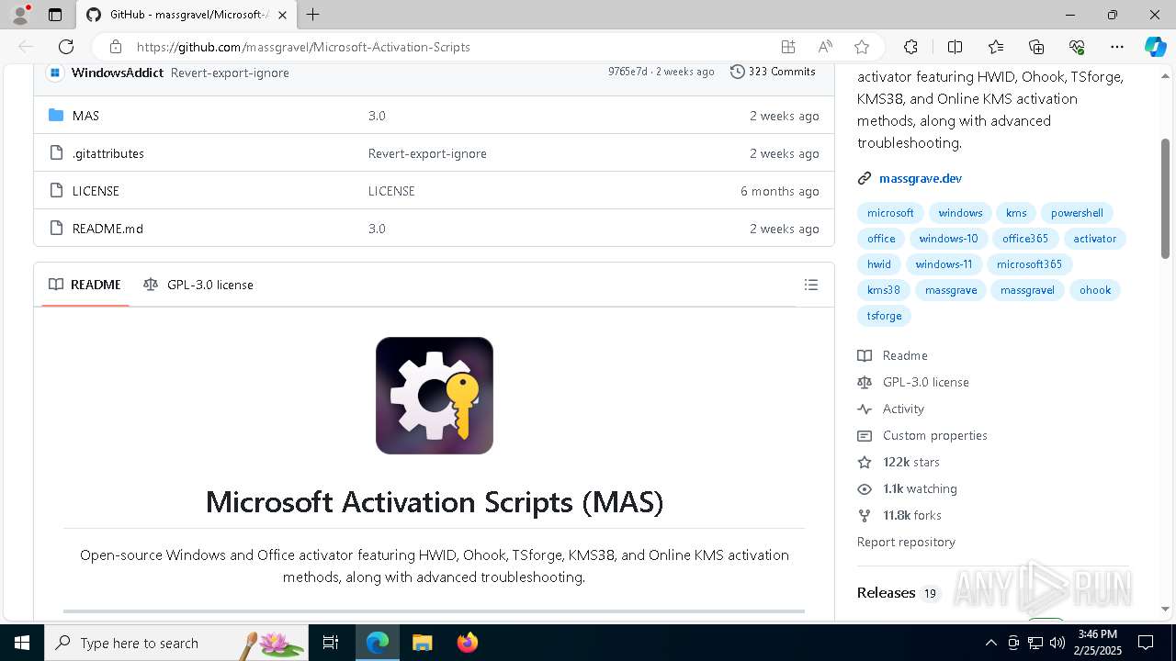Add this page to favorites star
This screenshot has width=1176, height=661.
pyautogui.click(x=861, y=47)
